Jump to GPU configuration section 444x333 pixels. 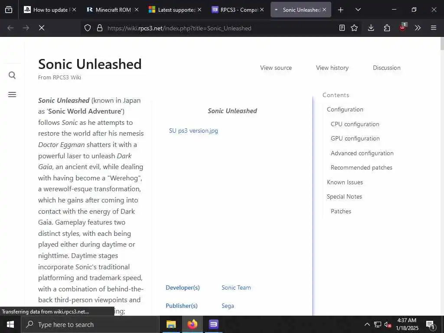[355, 138]
